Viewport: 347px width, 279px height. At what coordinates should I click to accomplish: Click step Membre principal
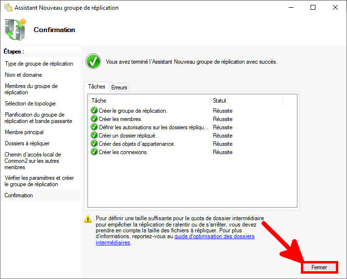[24, 132]
